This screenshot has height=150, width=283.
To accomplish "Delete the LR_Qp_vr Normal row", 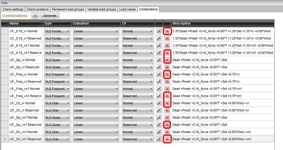I will pos(167,60).
